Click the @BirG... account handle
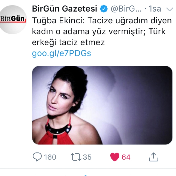This screenshot has width=176, height=176. (x=126, y=9)
